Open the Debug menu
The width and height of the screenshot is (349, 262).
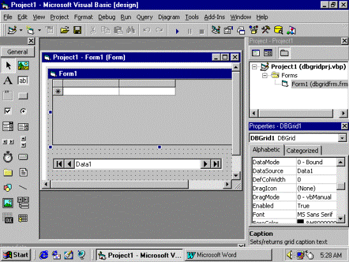pos(107,17)
